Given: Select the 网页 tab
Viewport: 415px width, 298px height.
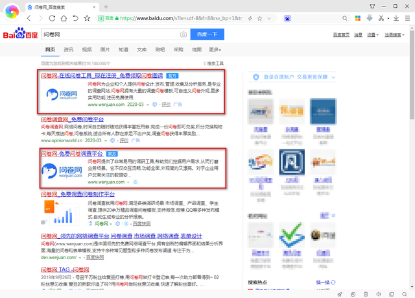Looking at the screenshot, I should coord(50,49).
